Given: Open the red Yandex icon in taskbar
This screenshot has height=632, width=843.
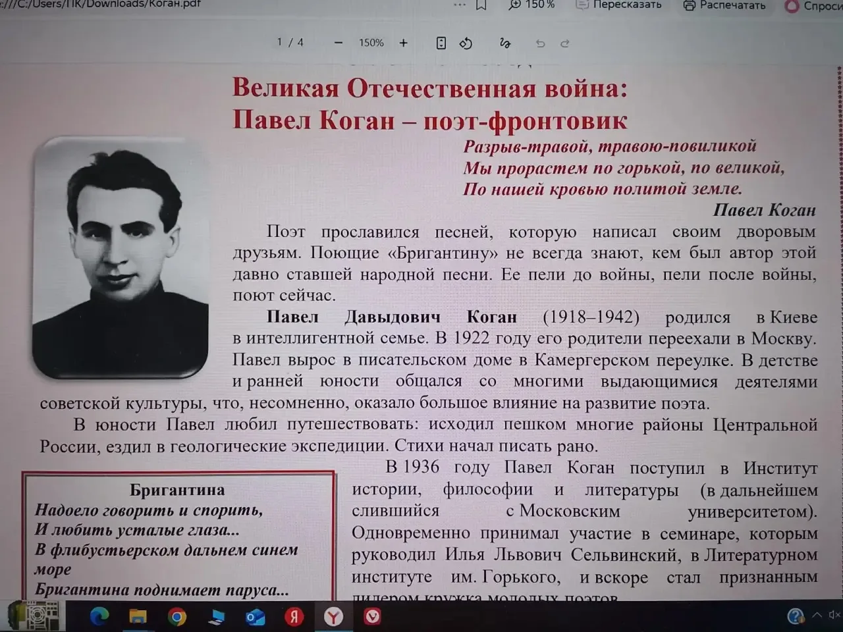Looking at the screenshot, I should click(x=294, y=617).
